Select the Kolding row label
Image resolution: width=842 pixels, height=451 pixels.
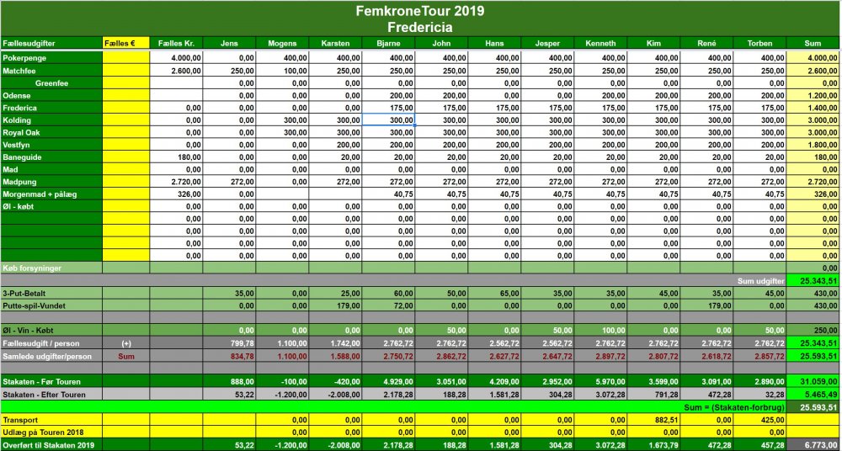tap(51, 119)
